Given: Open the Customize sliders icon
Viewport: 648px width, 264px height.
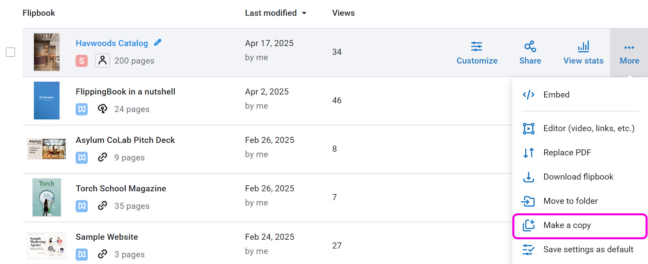Looking at the screenshot, I should pos(477,47).
